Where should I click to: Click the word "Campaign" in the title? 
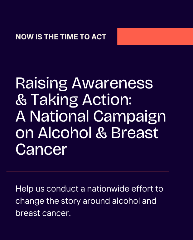[129, 117]
